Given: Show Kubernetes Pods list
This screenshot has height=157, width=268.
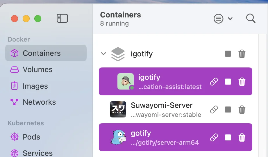Looking at the screenshot, I should pyautogui.click(x=31, y=137).
